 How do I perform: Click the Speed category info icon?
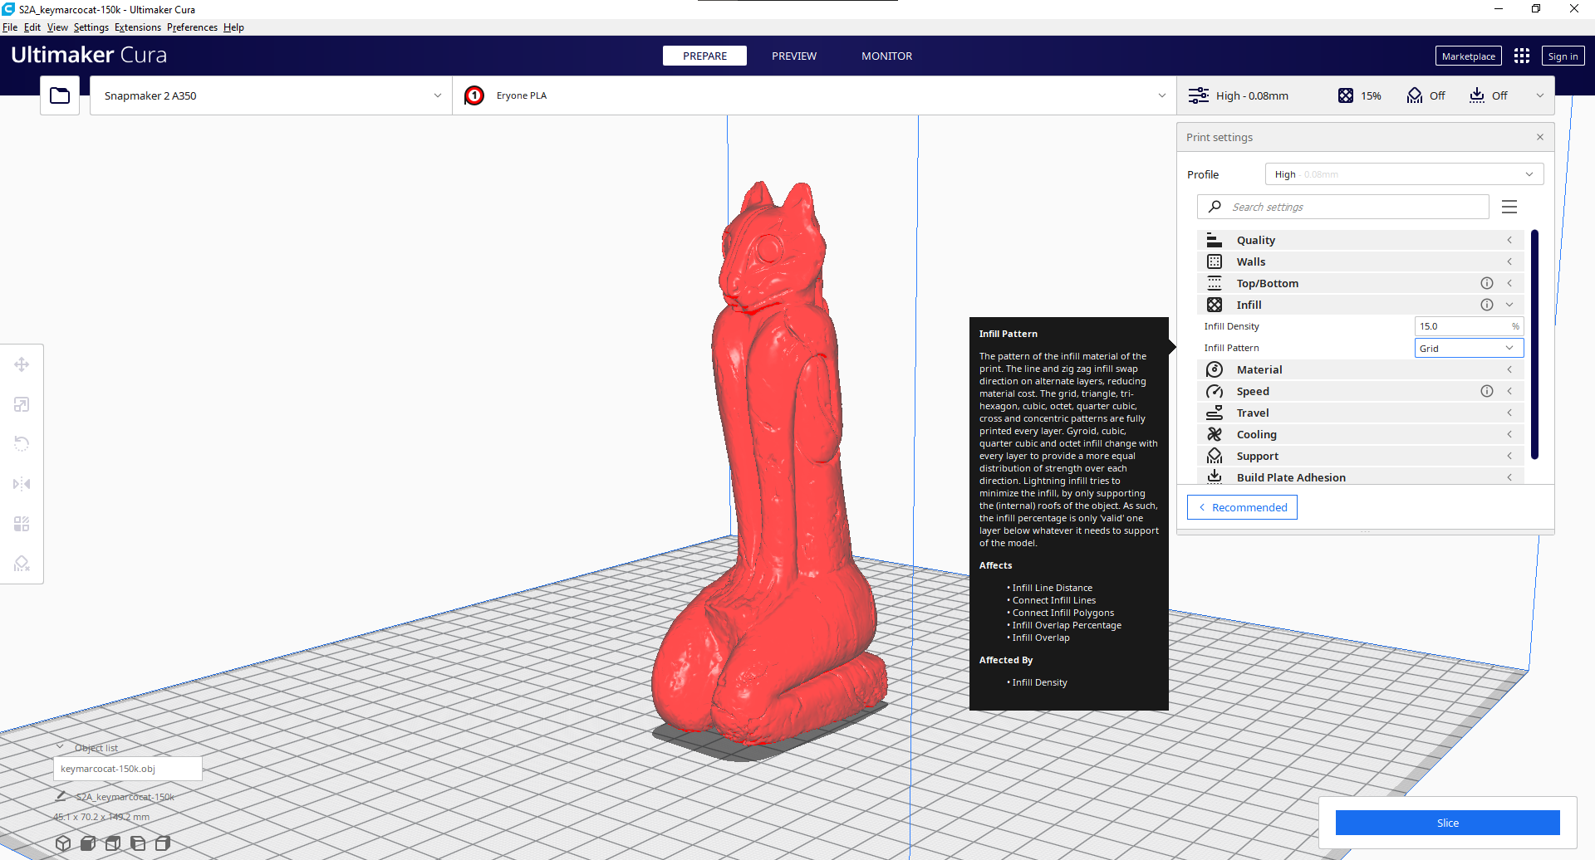coord(1487,391)
